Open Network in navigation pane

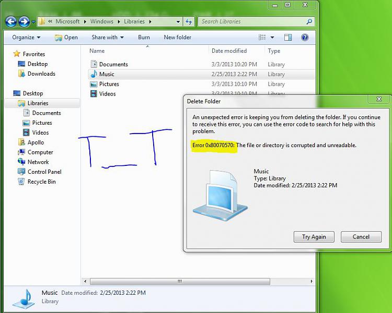[38, 162]
